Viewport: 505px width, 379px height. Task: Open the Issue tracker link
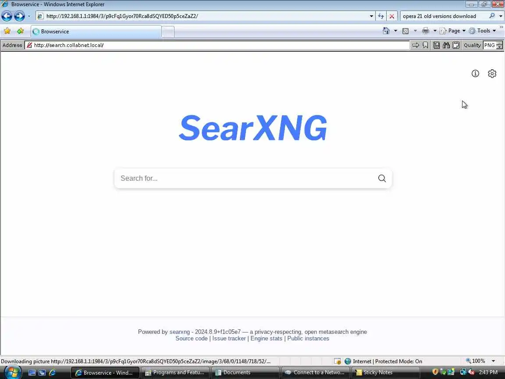(229, 338)
